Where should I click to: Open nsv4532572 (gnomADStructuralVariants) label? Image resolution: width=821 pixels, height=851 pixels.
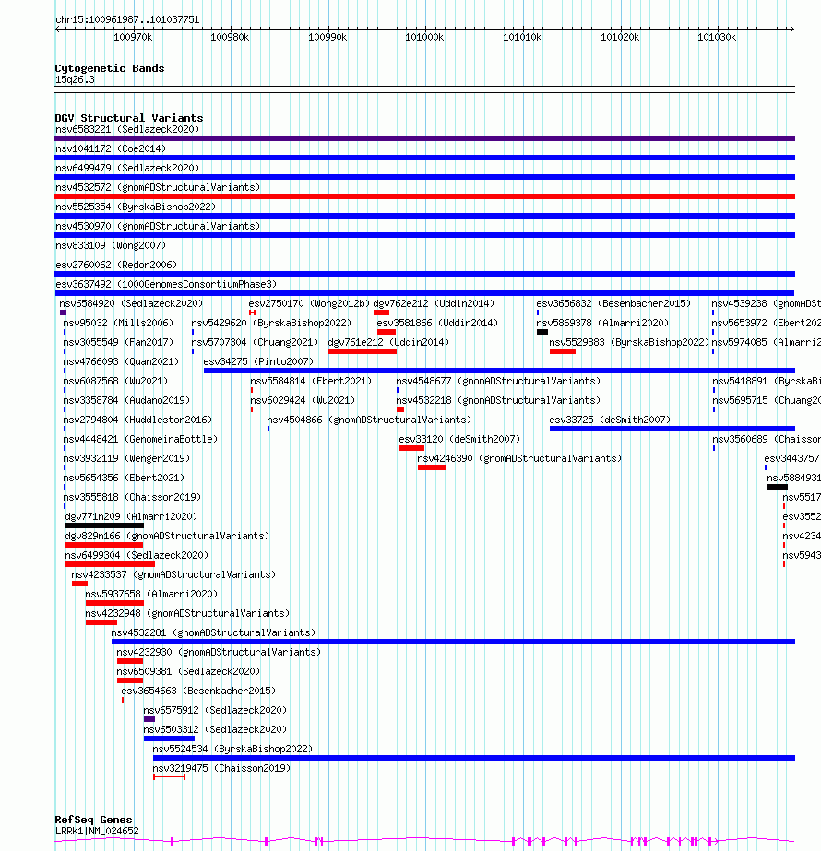click(x=158, y=187)
